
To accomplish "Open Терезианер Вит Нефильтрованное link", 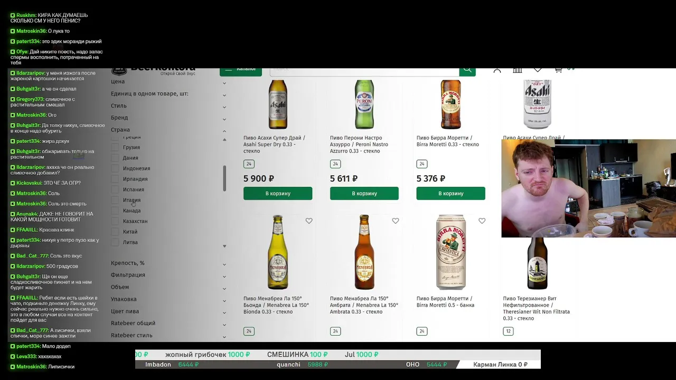I will (x=537, y=309).
